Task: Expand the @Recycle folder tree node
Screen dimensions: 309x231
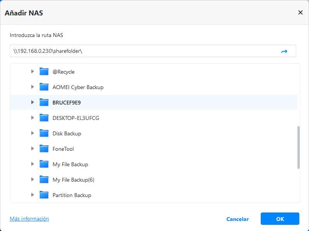Action: 32,72
